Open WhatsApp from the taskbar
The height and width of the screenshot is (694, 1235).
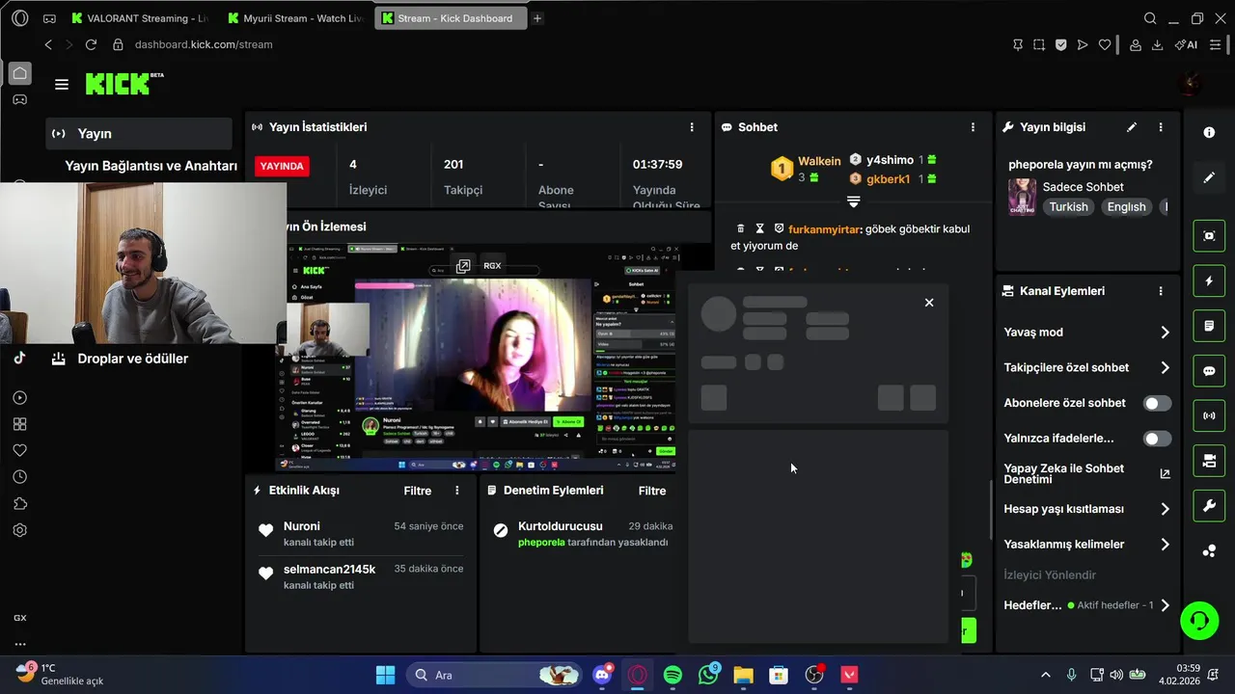[708, 675]
